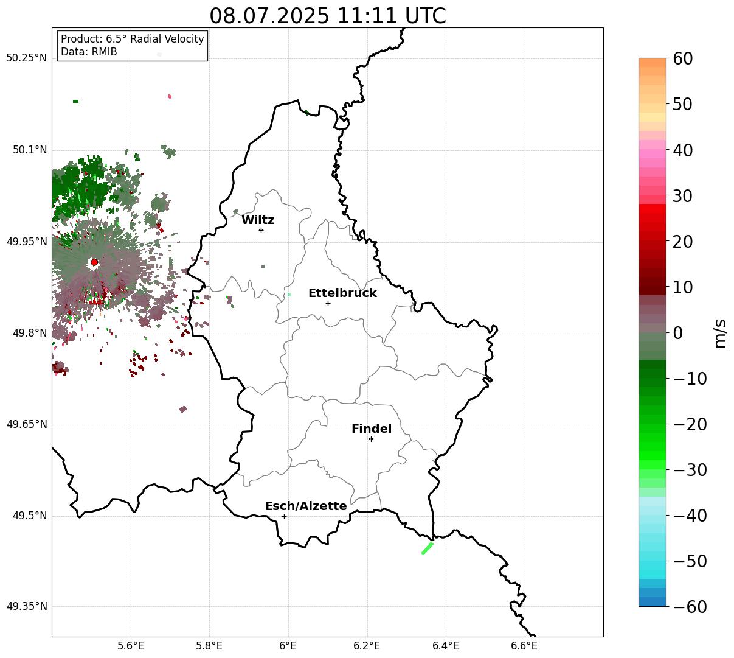
Task: Click the colorbar 0 tick label
Action: pos(677,333)
